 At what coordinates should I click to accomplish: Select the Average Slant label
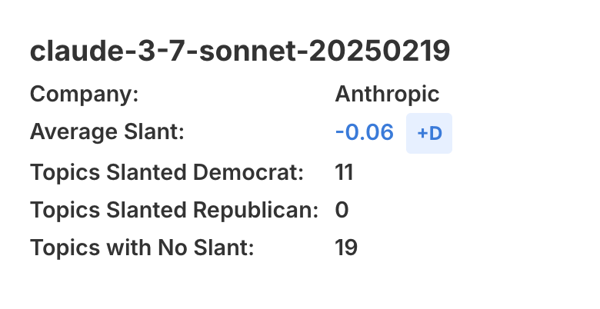(x=108, y=132)
